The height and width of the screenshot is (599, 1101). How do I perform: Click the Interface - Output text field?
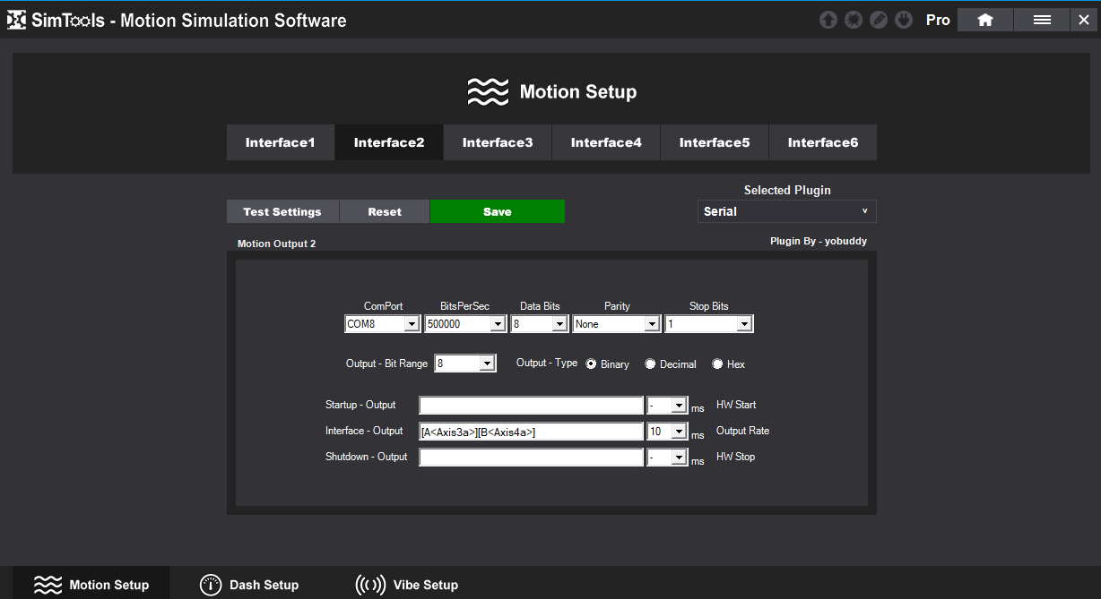coord(532,432)
